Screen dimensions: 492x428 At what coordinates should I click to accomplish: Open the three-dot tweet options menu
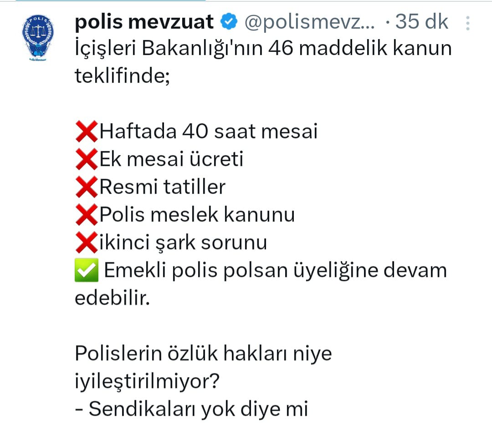coord(467,23)
